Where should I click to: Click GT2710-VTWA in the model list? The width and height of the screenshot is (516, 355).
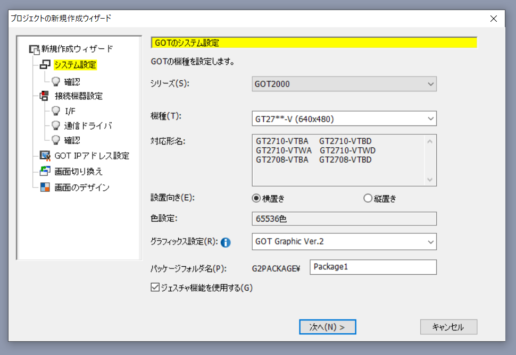[x=284, y=150]
